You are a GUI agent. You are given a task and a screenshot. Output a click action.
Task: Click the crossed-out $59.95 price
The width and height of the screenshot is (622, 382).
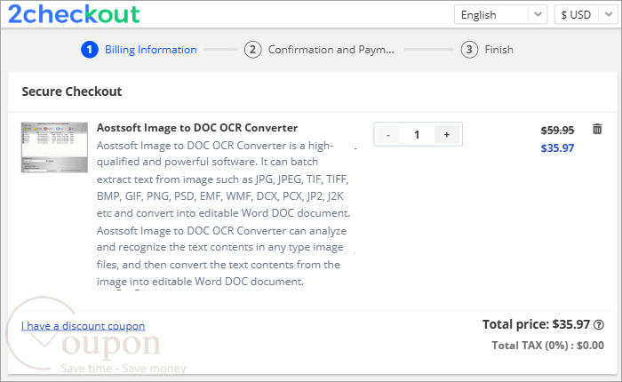557,130
